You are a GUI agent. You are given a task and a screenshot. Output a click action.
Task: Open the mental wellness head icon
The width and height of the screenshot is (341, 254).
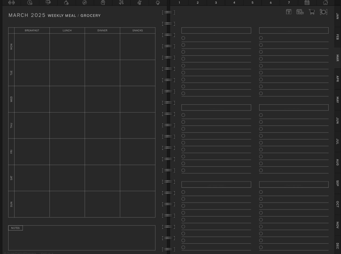[x=103, y=3]
